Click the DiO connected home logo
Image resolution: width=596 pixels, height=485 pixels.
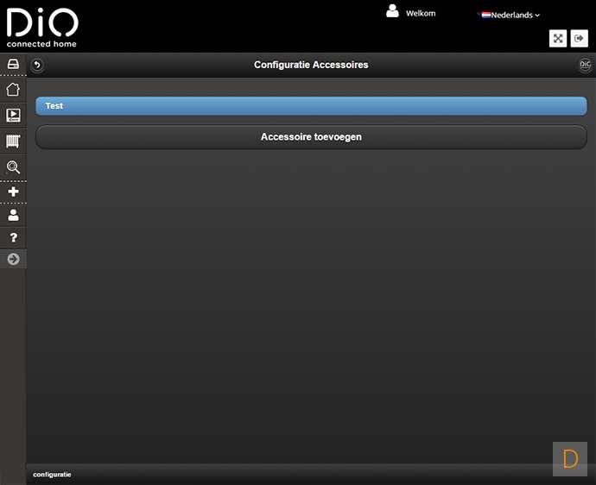pos(42,28)
